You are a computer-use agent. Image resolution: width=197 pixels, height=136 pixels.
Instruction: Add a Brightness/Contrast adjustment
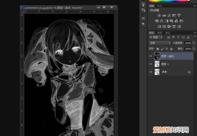tap(159, 15)
